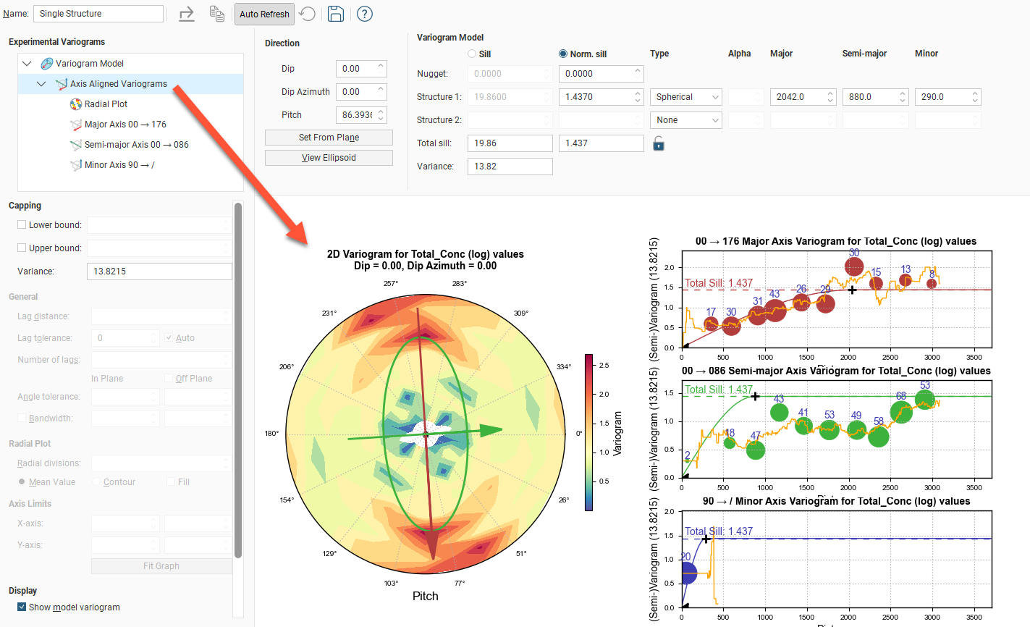Viewport: 1030px width, 627px height.
Task: Click the Variogram Model tree icon
Action: click(47, 64)
